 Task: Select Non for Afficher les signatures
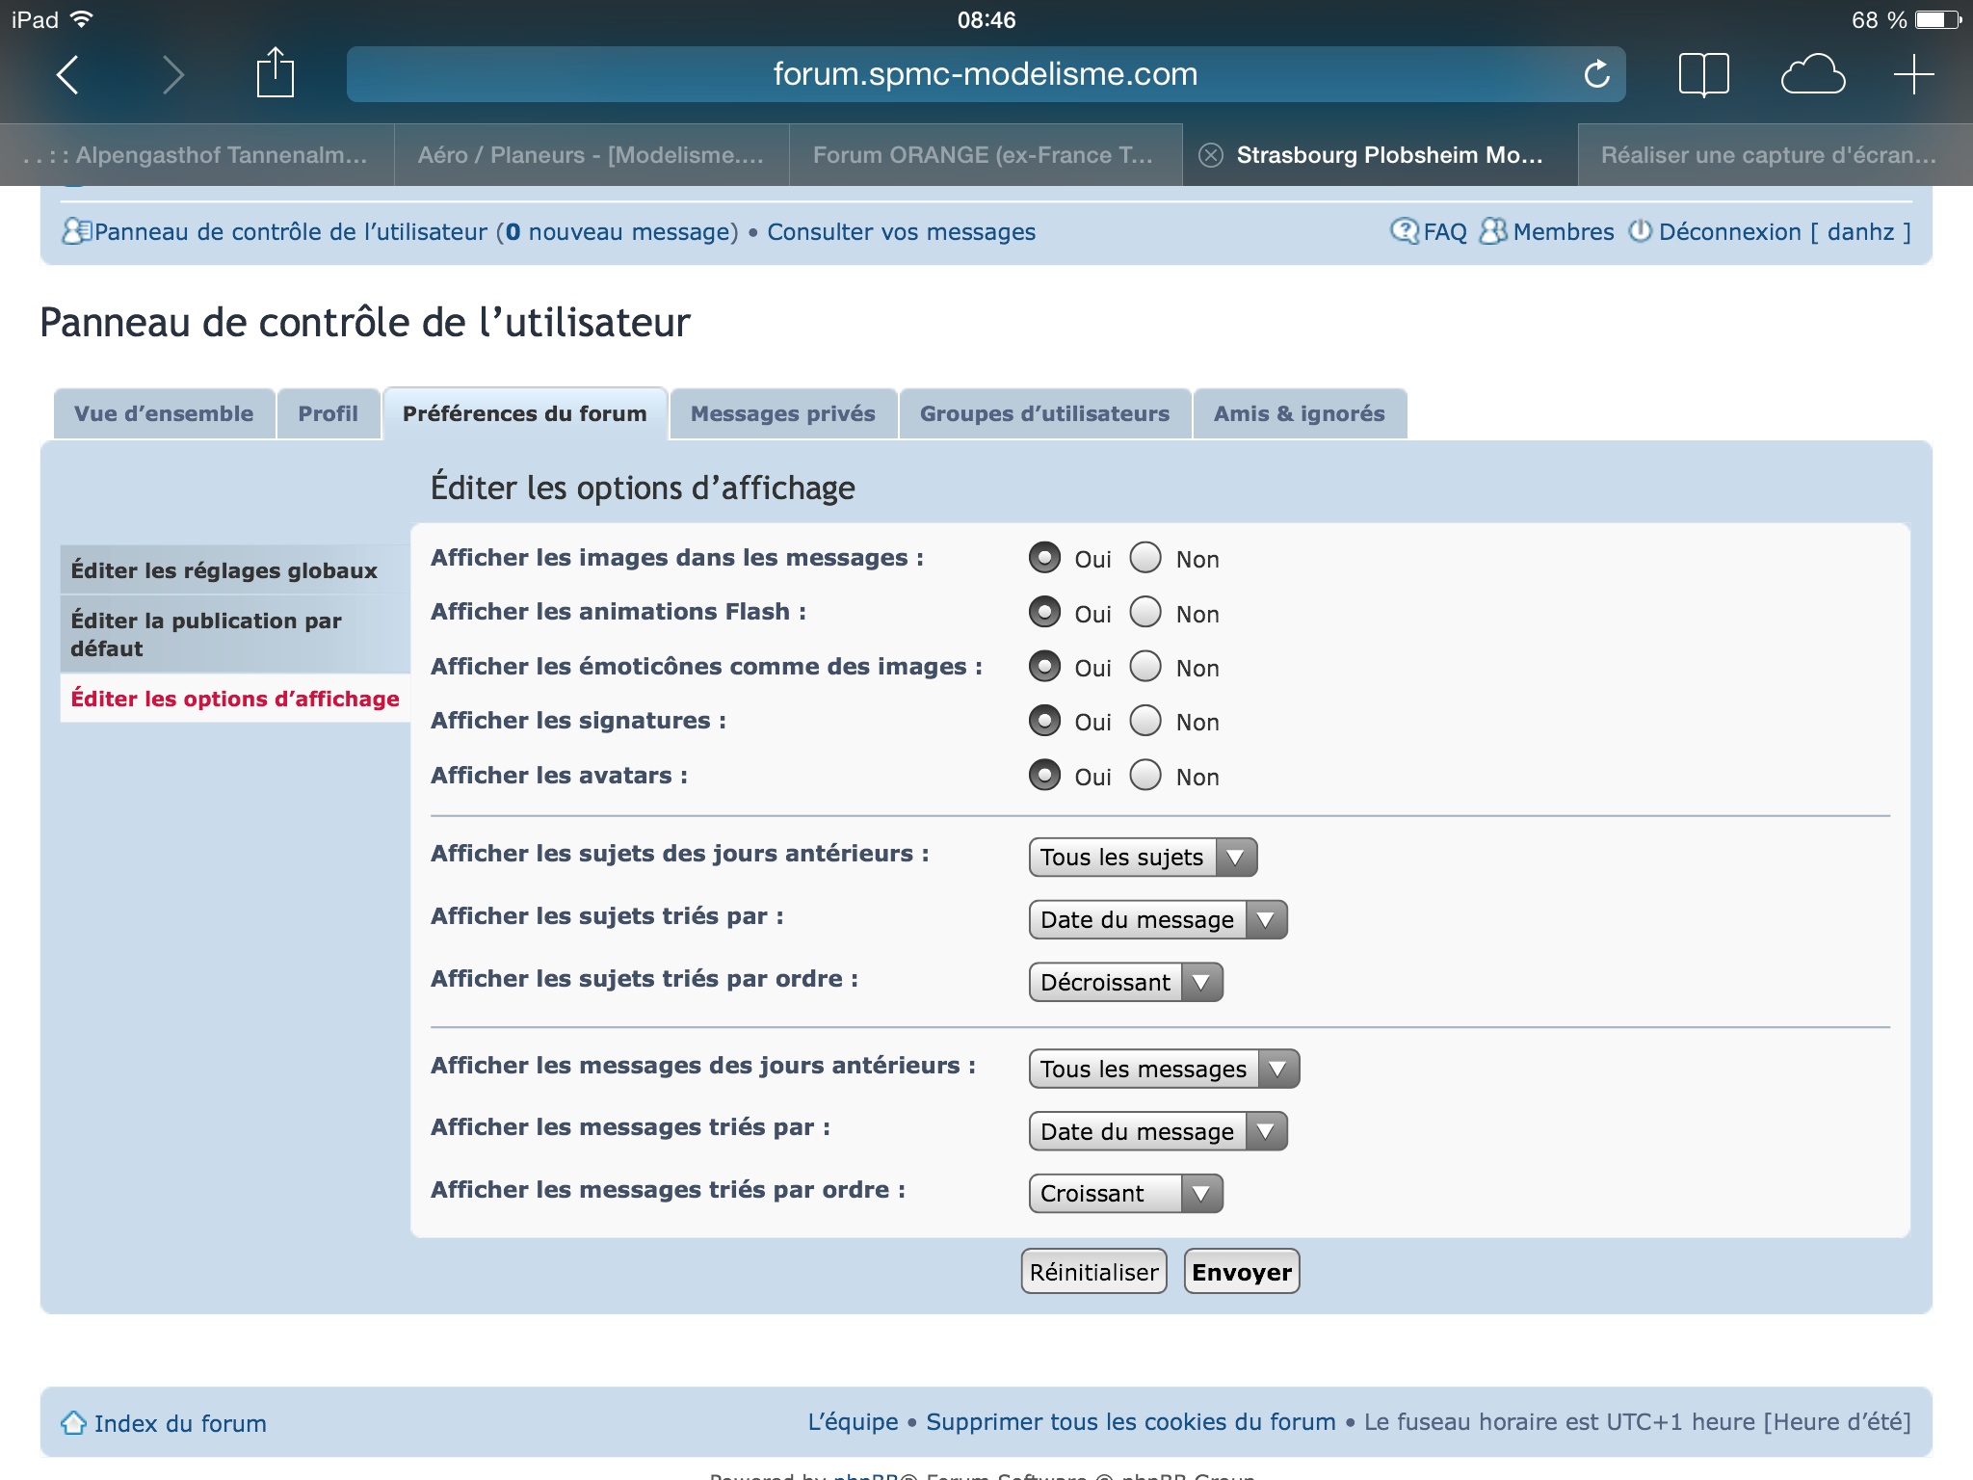click(x=1145, y=721)
